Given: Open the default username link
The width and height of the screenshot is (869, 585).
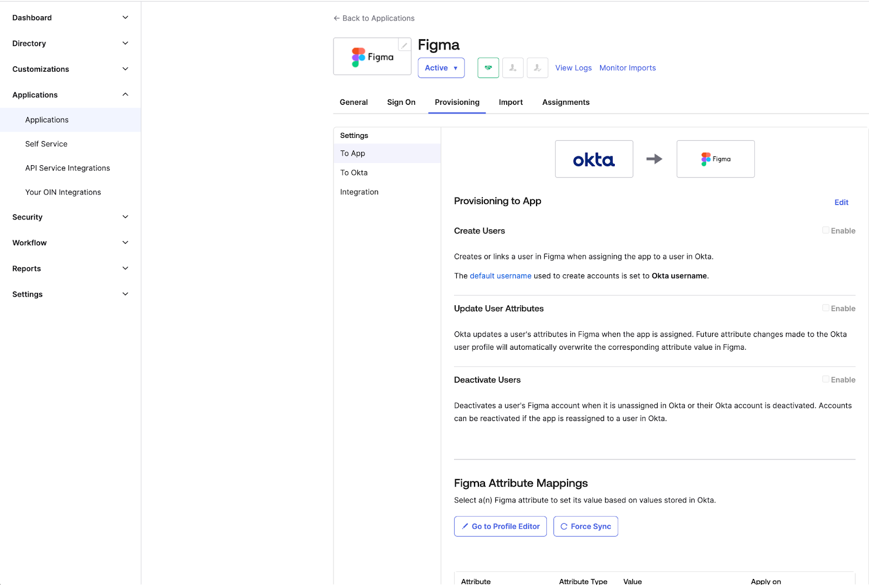Looking at the screenshot, I should (500, 275).
